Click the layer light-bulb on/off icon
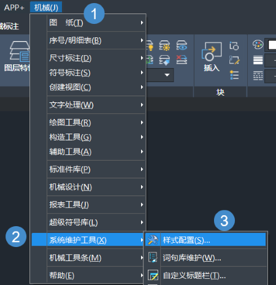This screenshot has width=276, height=285. pos(150,45)
